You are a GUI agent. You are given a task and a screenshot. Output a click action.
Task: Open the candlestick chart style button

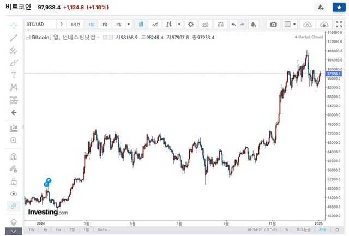click(x=141, y=25)
